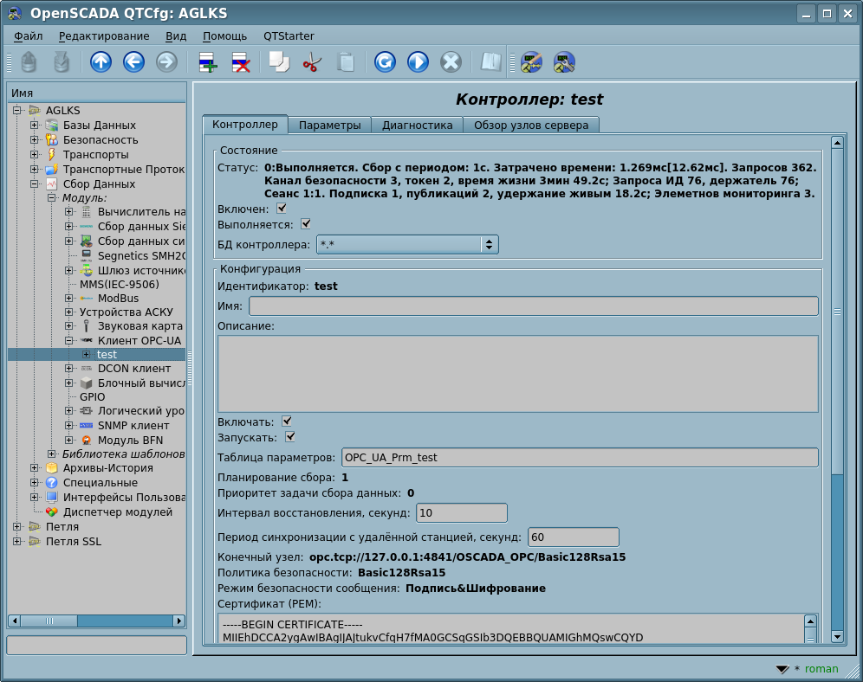
Task: Click the page scrollbar down arrow
Action: click(x=837, y=637)
